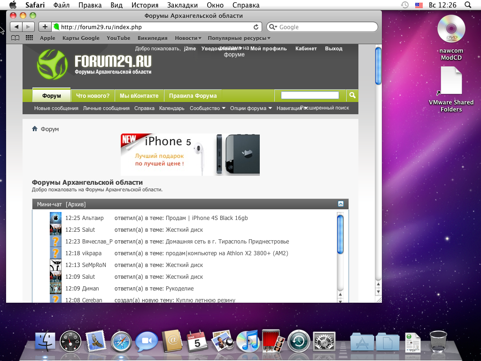Click the forum search magnifier button
This screenshot has width=481, height=361.
pos(352,95)
